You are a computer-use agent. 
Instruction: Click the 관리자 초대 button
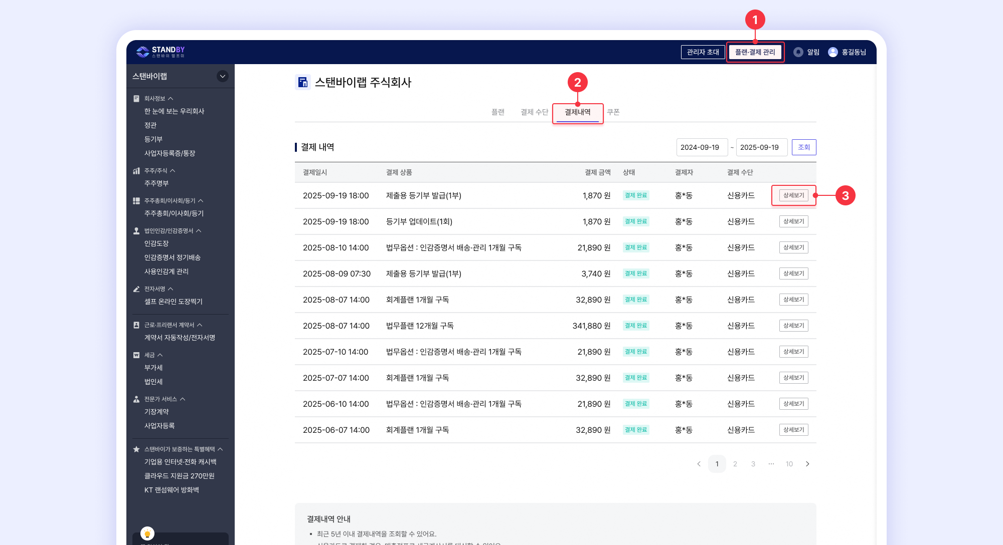click(x=703, y=52)
